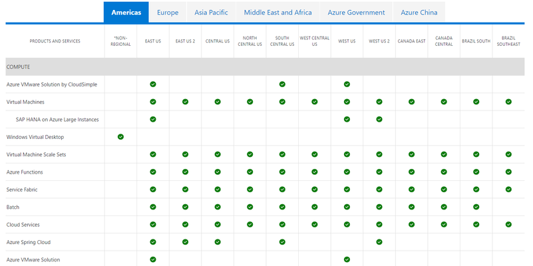Open the Europe region tab

click(168, 13)
